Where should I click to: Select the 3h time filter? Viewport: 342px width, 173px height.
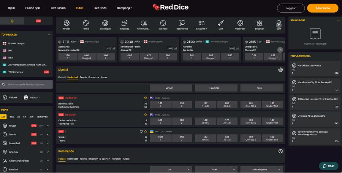pos(19,117)
